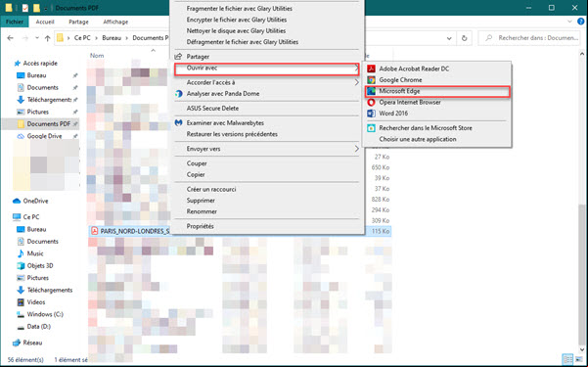Click the Google Chrome icon in submenu
This screenshot has height=367, width=588.
point(371,80)
